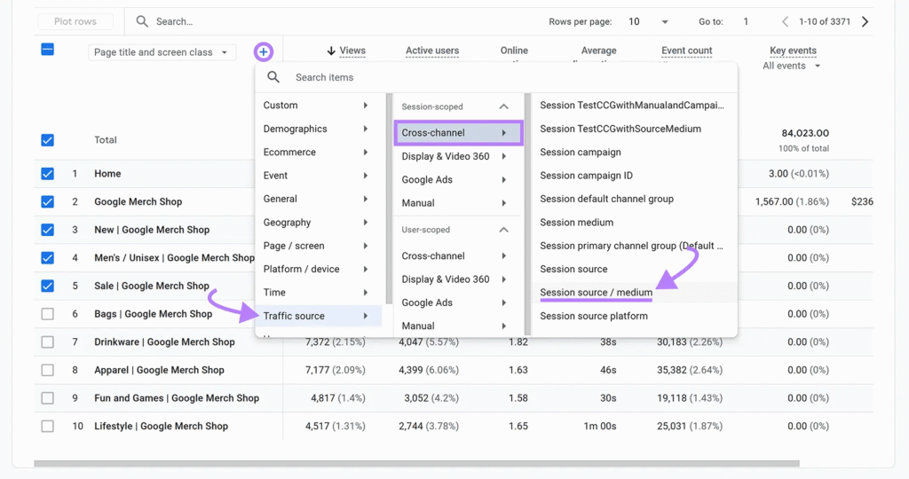Click the horizontal scrollbar at the bottom

[x=416, y=463]
